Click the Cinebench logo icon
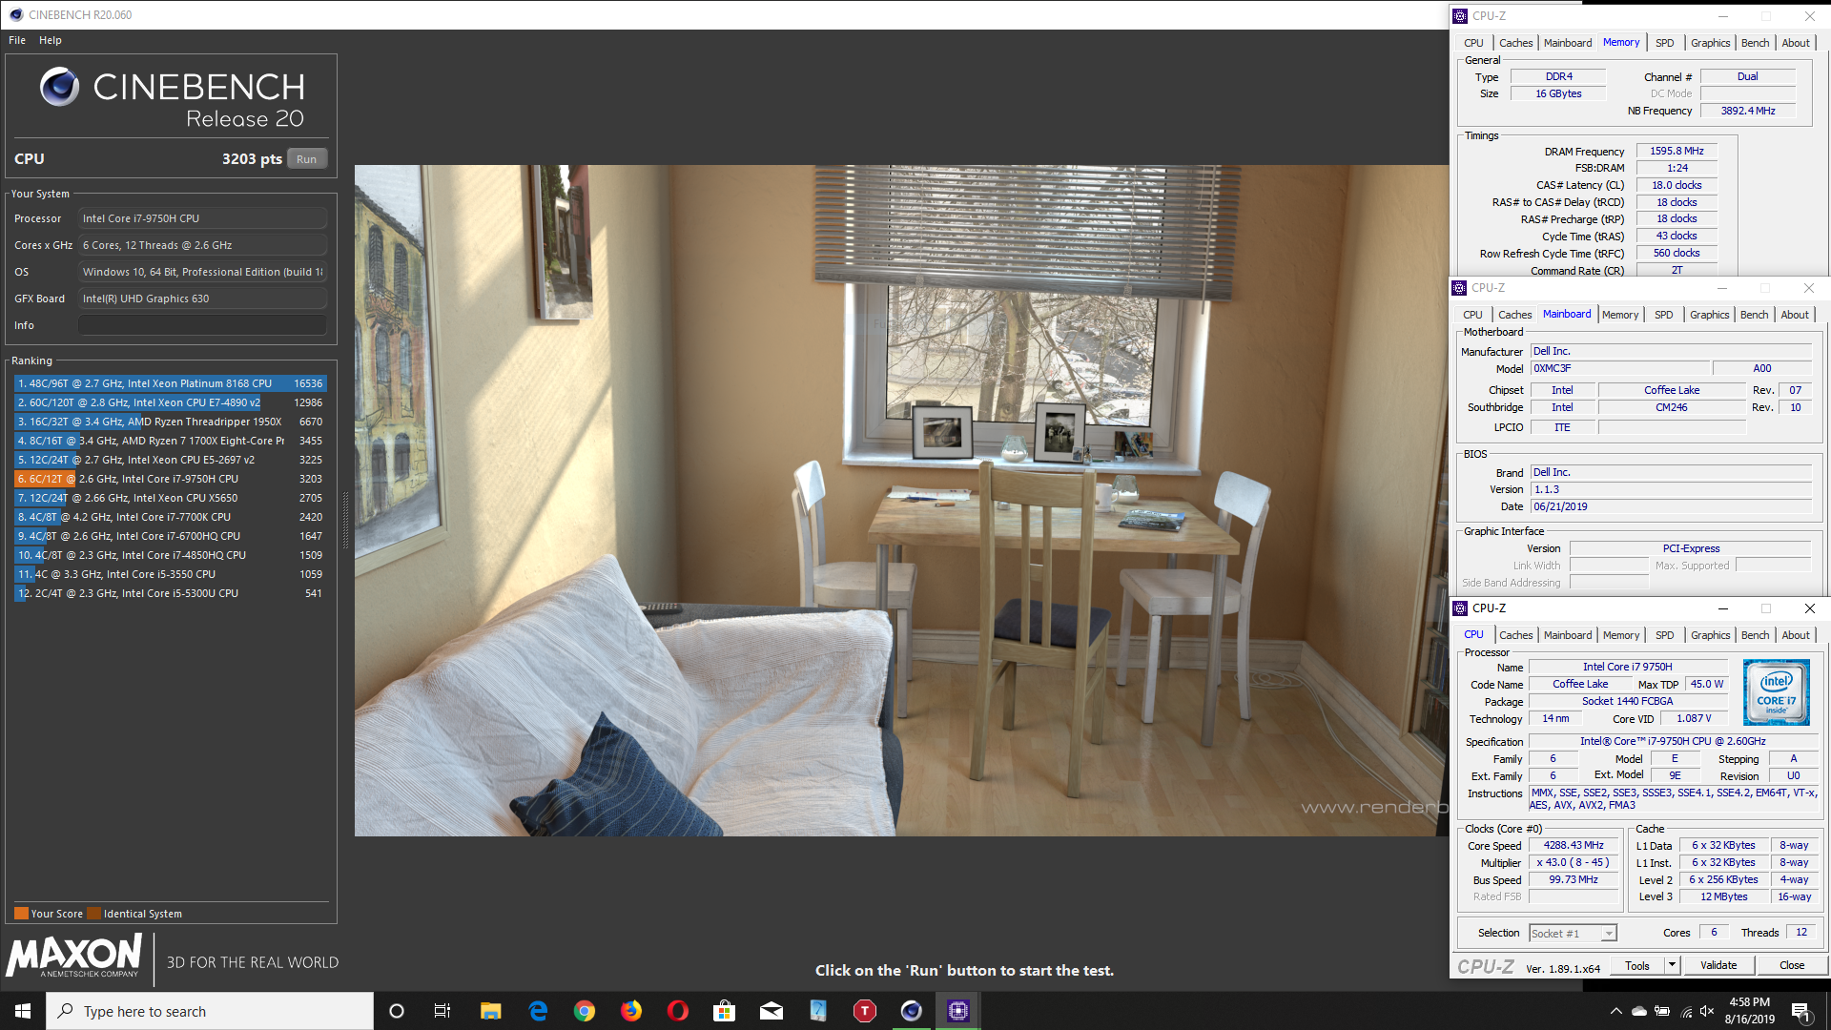Image resolution: width=1831 pixels, height=1030 pixels. (59, 87)
